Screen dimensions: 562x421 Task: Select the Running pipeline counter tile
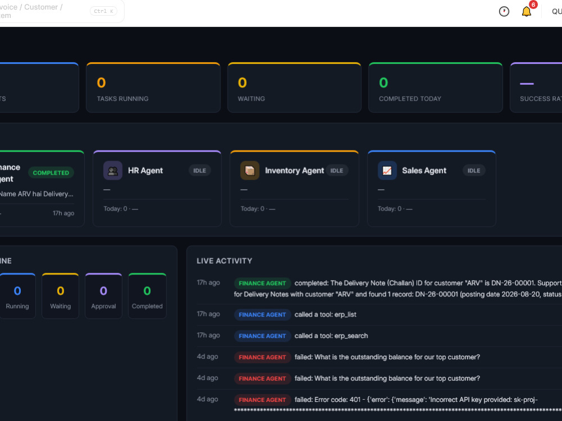[x=17, y=296]
